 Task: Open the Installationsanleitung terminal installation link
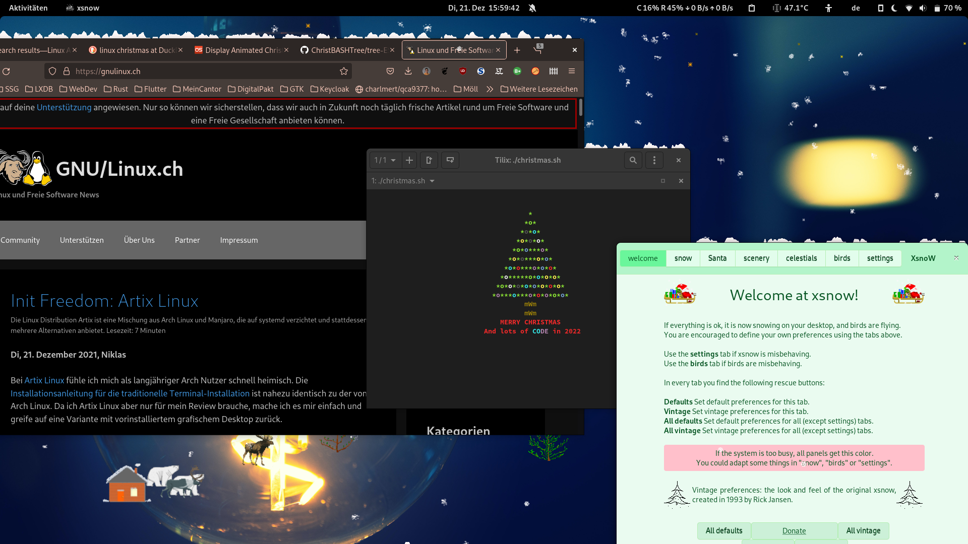click(130, 393)
